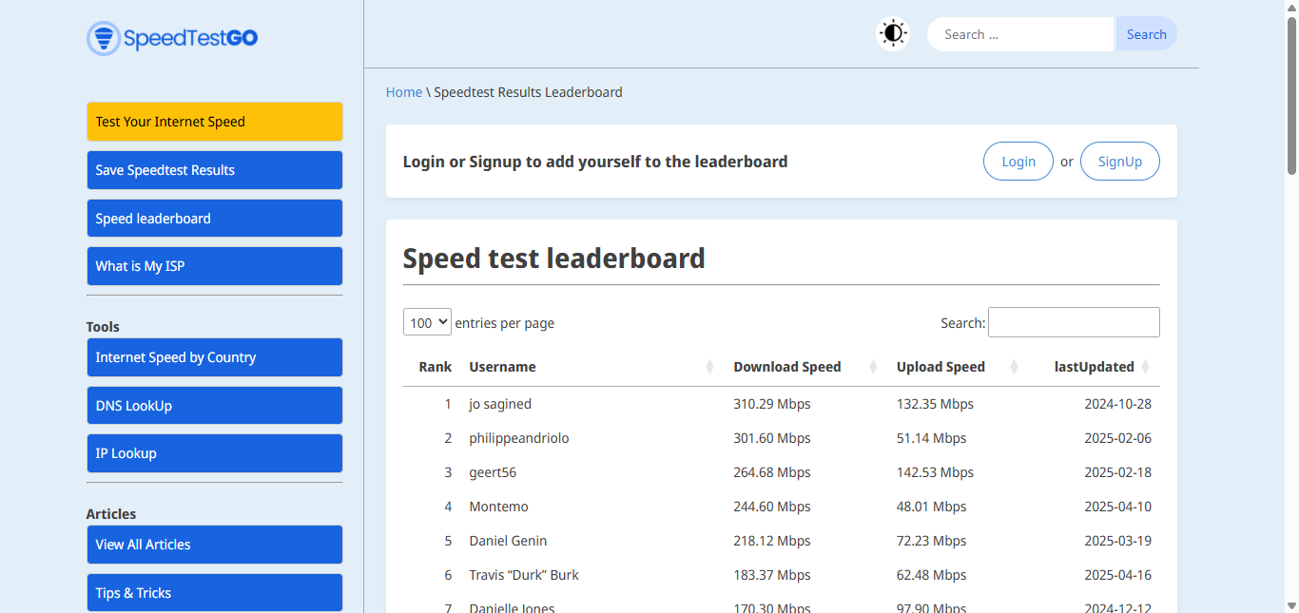
Task: Go to Speed leaderboard menu item
Action: pyautogui.click(x=214, y=219)
